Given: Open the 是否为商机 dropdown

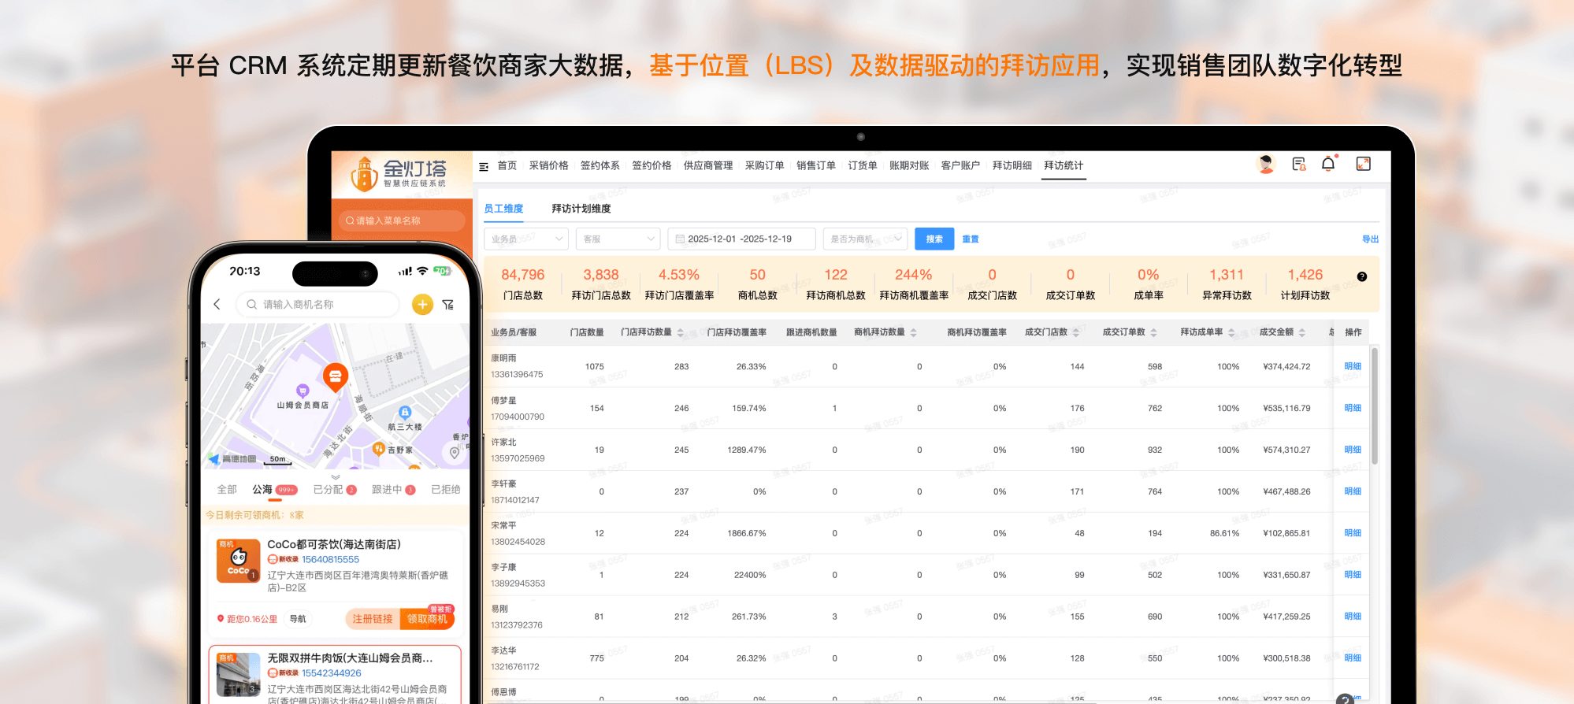Looking at the screenshot, I should 864,239.
